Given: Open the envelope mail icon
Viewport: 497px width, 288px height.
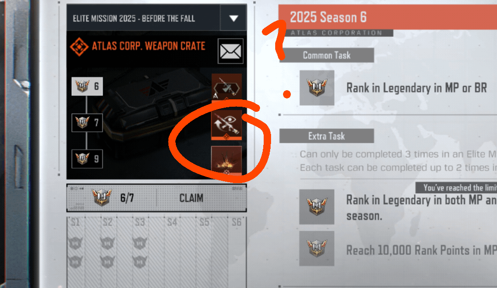Looking at the screenshot, I should point(231,51).
